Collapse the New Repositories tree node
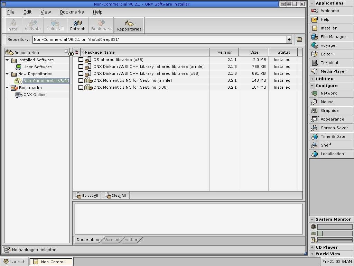The width and height of the screenshot is (354, 266). [x=7, y=74]
